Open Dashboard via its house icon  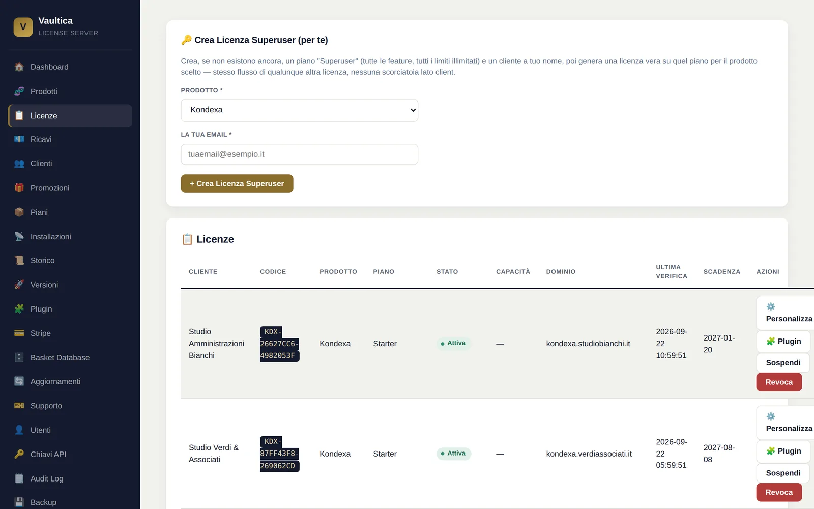(x=19, y=67)
